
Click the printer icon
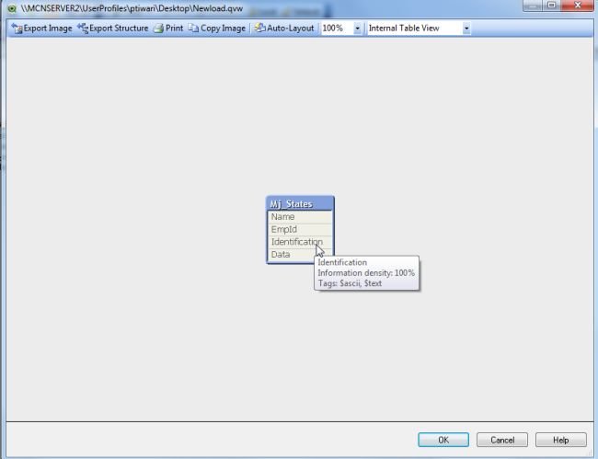coord(158,29)
